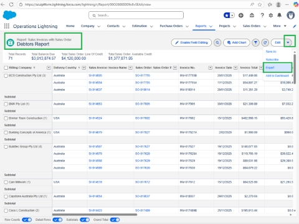The image size is (299, 224).
Task: Click the Edit report button
Action: (278, 42)
